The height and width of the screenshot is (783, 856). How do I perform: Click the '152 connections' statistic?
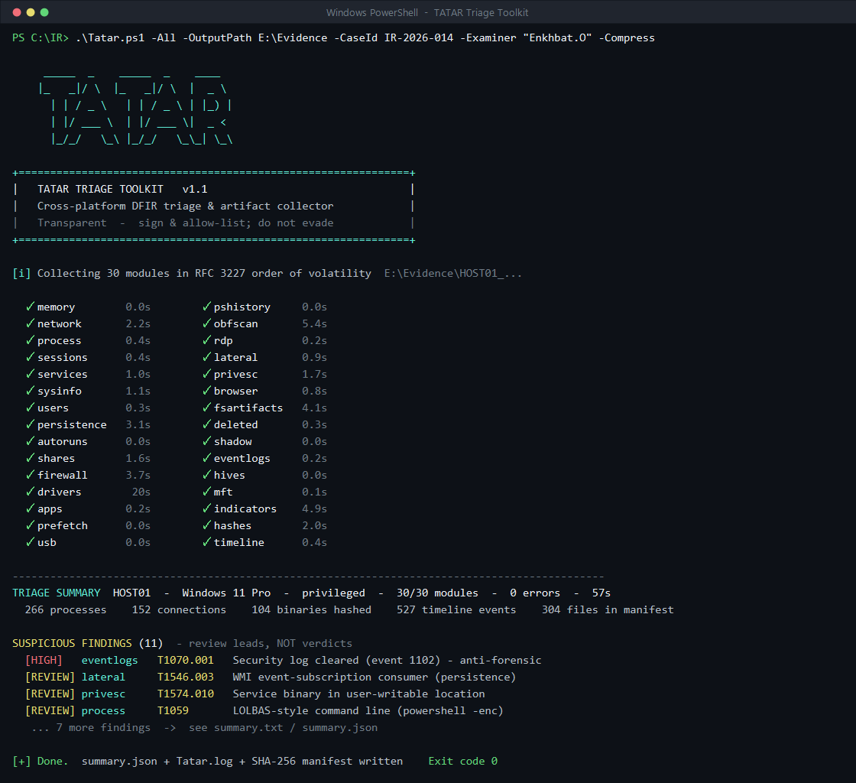[x=179, y=609]
